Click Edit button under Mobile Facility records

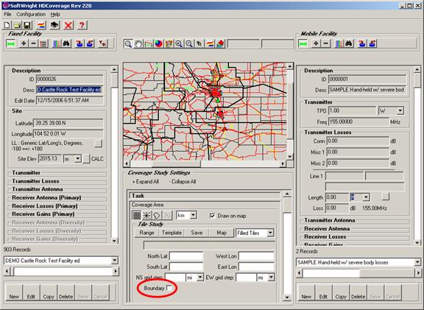pos(323,292)
